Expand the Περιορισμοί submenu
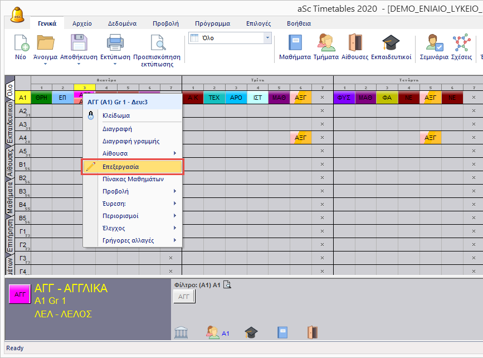This screenshot has width=483, height=358. [132, 216]
